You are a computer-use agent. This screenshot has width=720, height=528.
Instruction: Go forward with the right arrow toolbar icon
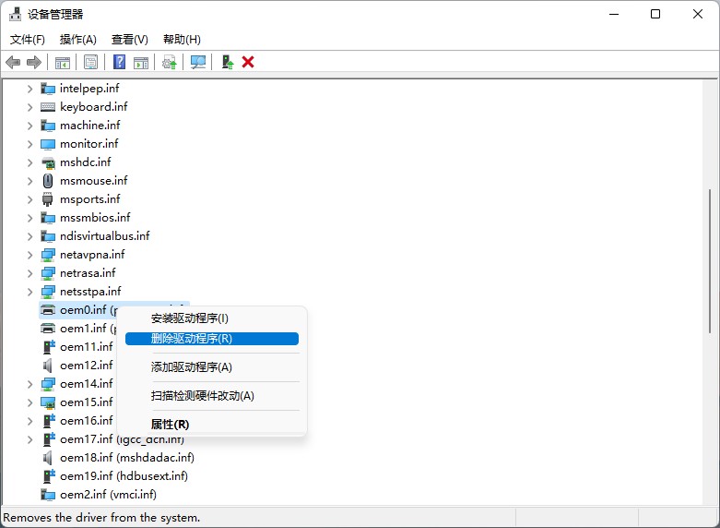pyautogui.click(x=34, y=62)
